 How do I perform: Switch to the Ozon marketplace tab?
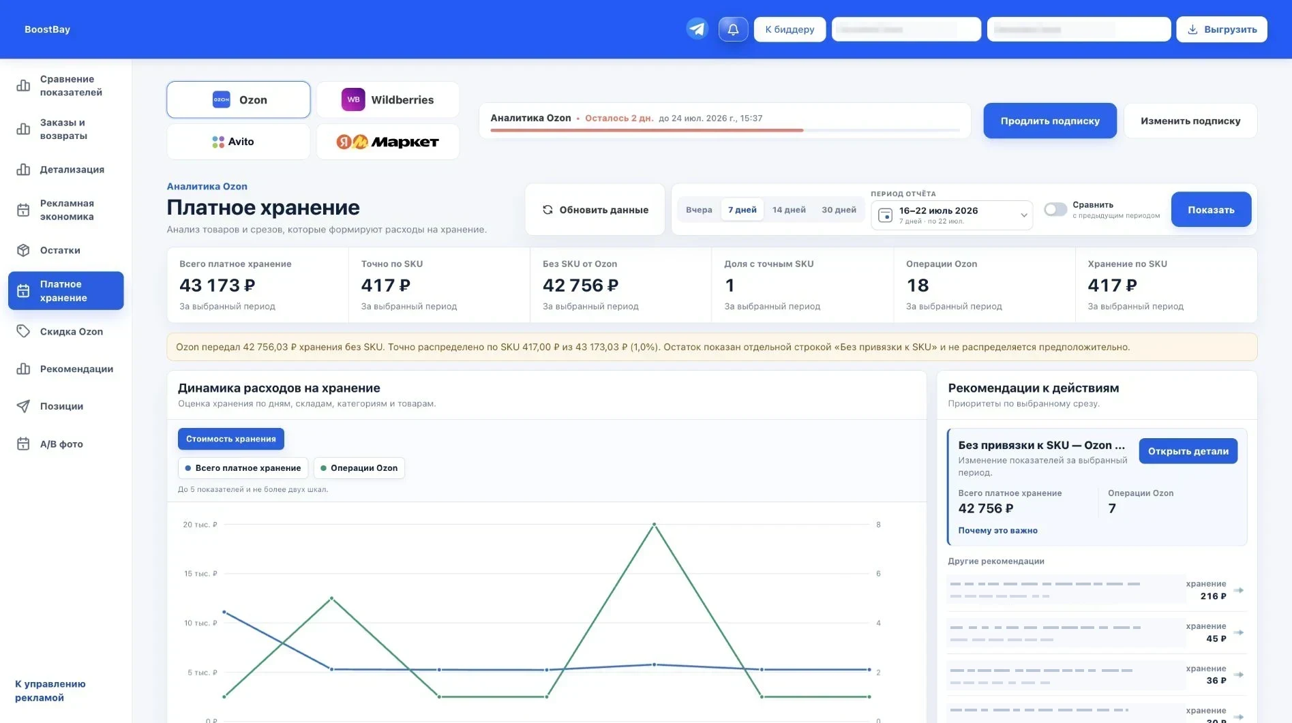point(239,99)
